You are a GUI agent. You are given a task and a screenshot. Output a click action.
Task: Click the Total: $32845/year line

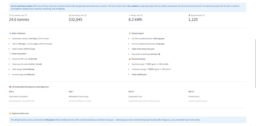point(139,75)
